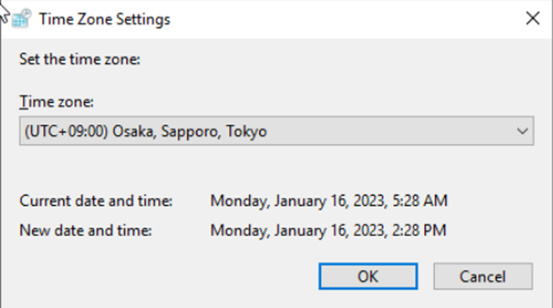Viewport: 553px width, 308px height.
Task: Click the "Time zone:" field label
Action: point(57,101)
